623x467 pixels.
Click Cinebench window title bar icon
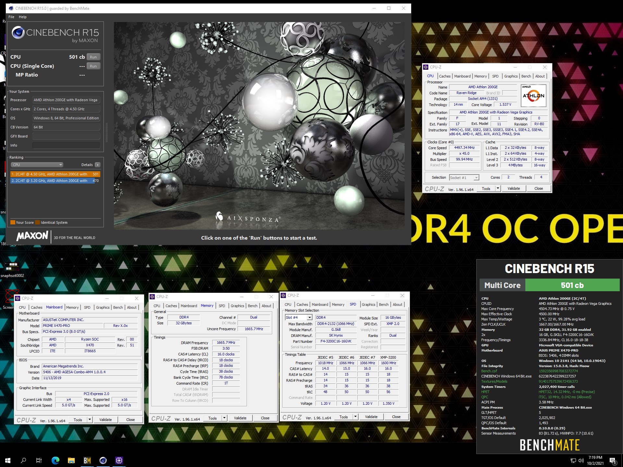(x=11, y=8)
